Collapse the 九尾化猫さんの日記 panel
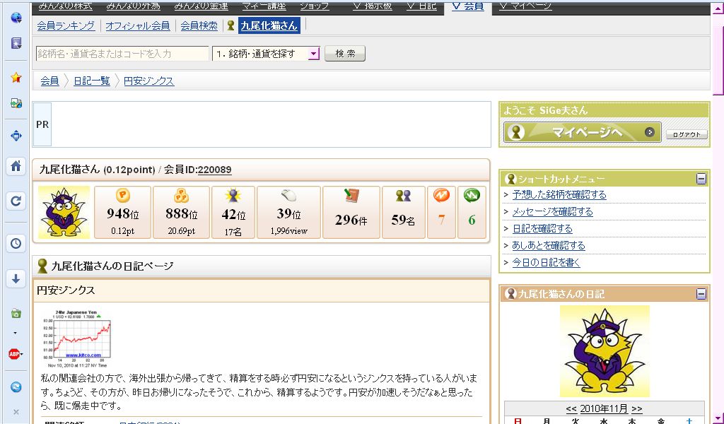This screenshot has width=724, height=424. [x=701, y=294]
